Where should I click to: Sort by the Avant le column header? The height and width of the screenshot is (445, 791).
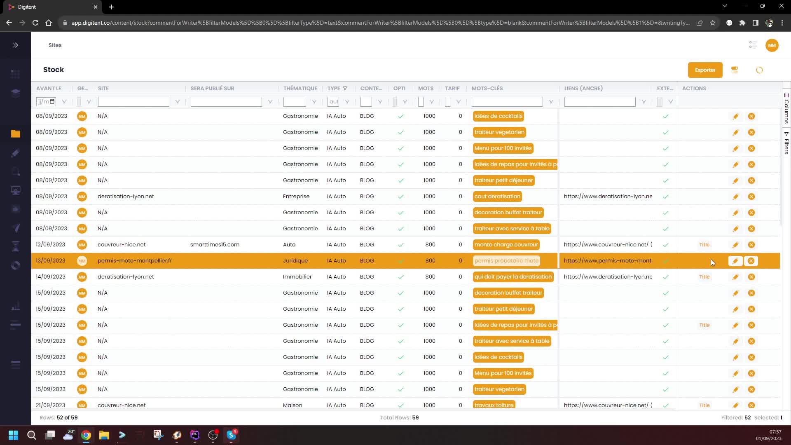point(49,88)
